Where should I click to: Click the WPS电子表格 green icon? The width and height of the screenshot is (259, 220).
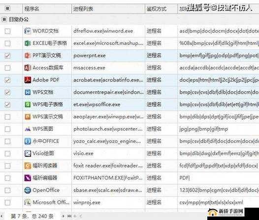click(x=28, y=105)
